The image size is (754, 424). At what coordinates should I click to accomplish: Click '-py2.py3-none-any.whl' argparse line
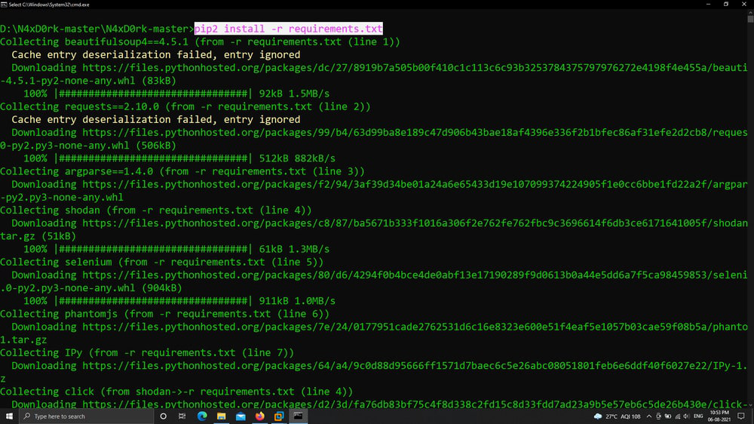pos(62,198)
